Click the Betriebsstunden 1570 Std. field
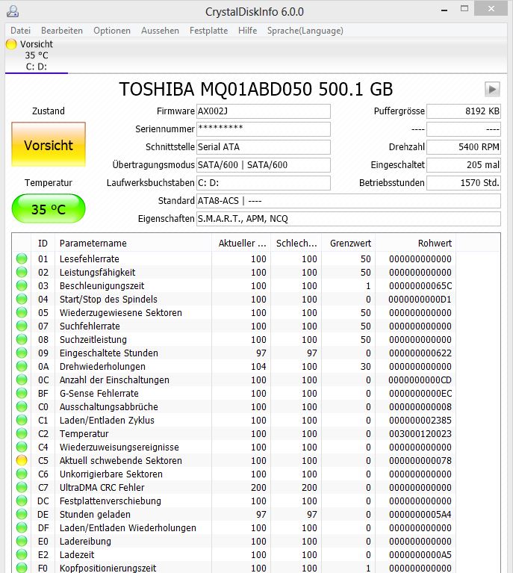 point(464,183)
